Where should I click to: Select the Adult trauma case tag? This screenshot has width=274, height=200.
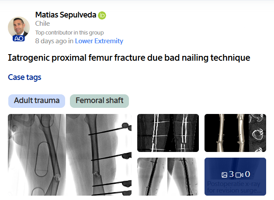tap(37, 101)
